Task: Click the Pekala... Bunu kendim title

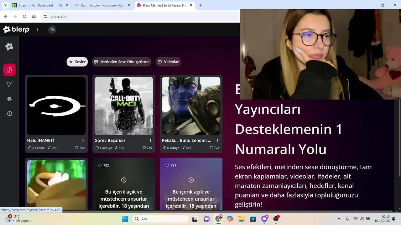Action: (x=187, y=141)
